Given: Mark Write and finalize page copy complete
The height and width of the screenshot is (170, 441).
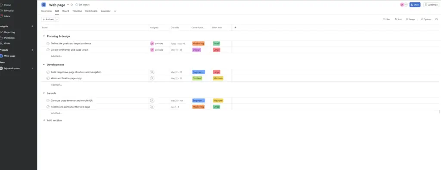Looking at the screenshot, I should tap(48, 78).
